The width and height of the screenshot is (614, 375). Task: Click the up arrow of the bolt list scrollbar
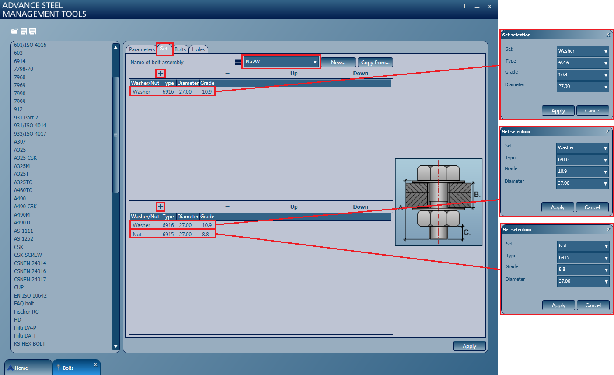(x=115, y=47)
